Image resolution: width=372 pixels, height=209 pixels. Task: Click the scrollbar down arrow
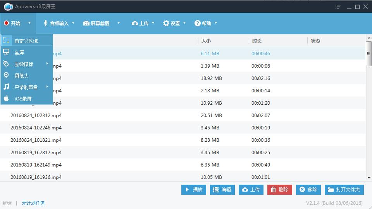369,178
